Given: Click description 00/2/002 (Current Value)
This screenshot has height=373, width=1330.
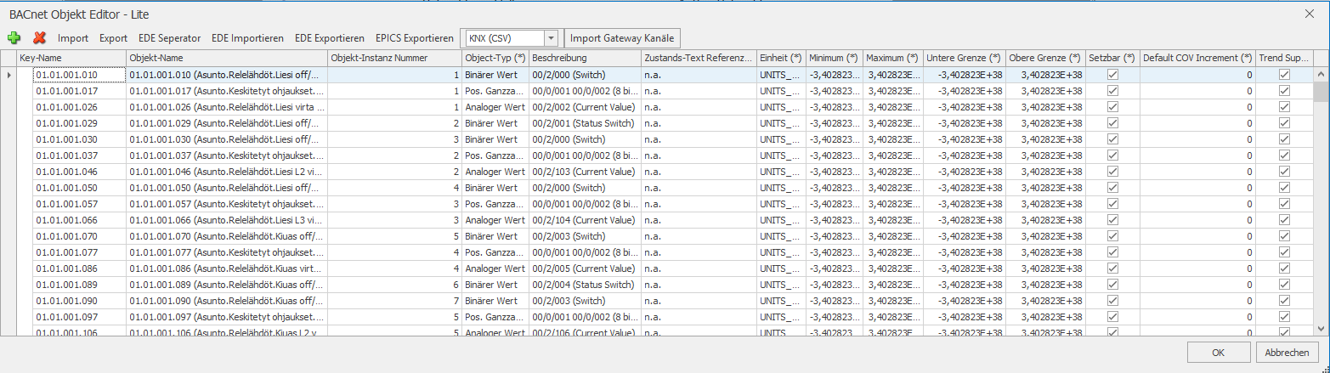Looking at the screenshot, I should [585, 108].
